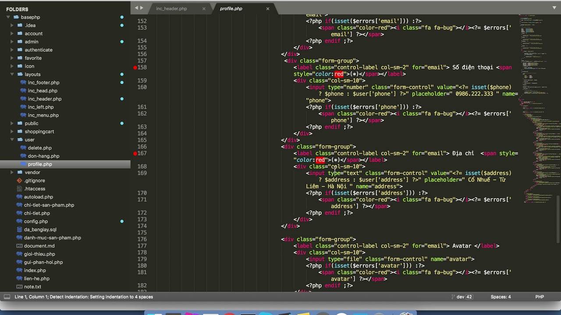The width and height of the screenshot is (561, 315).
Task: Expand the .idea folder arrow
Action: coord(12,25)
